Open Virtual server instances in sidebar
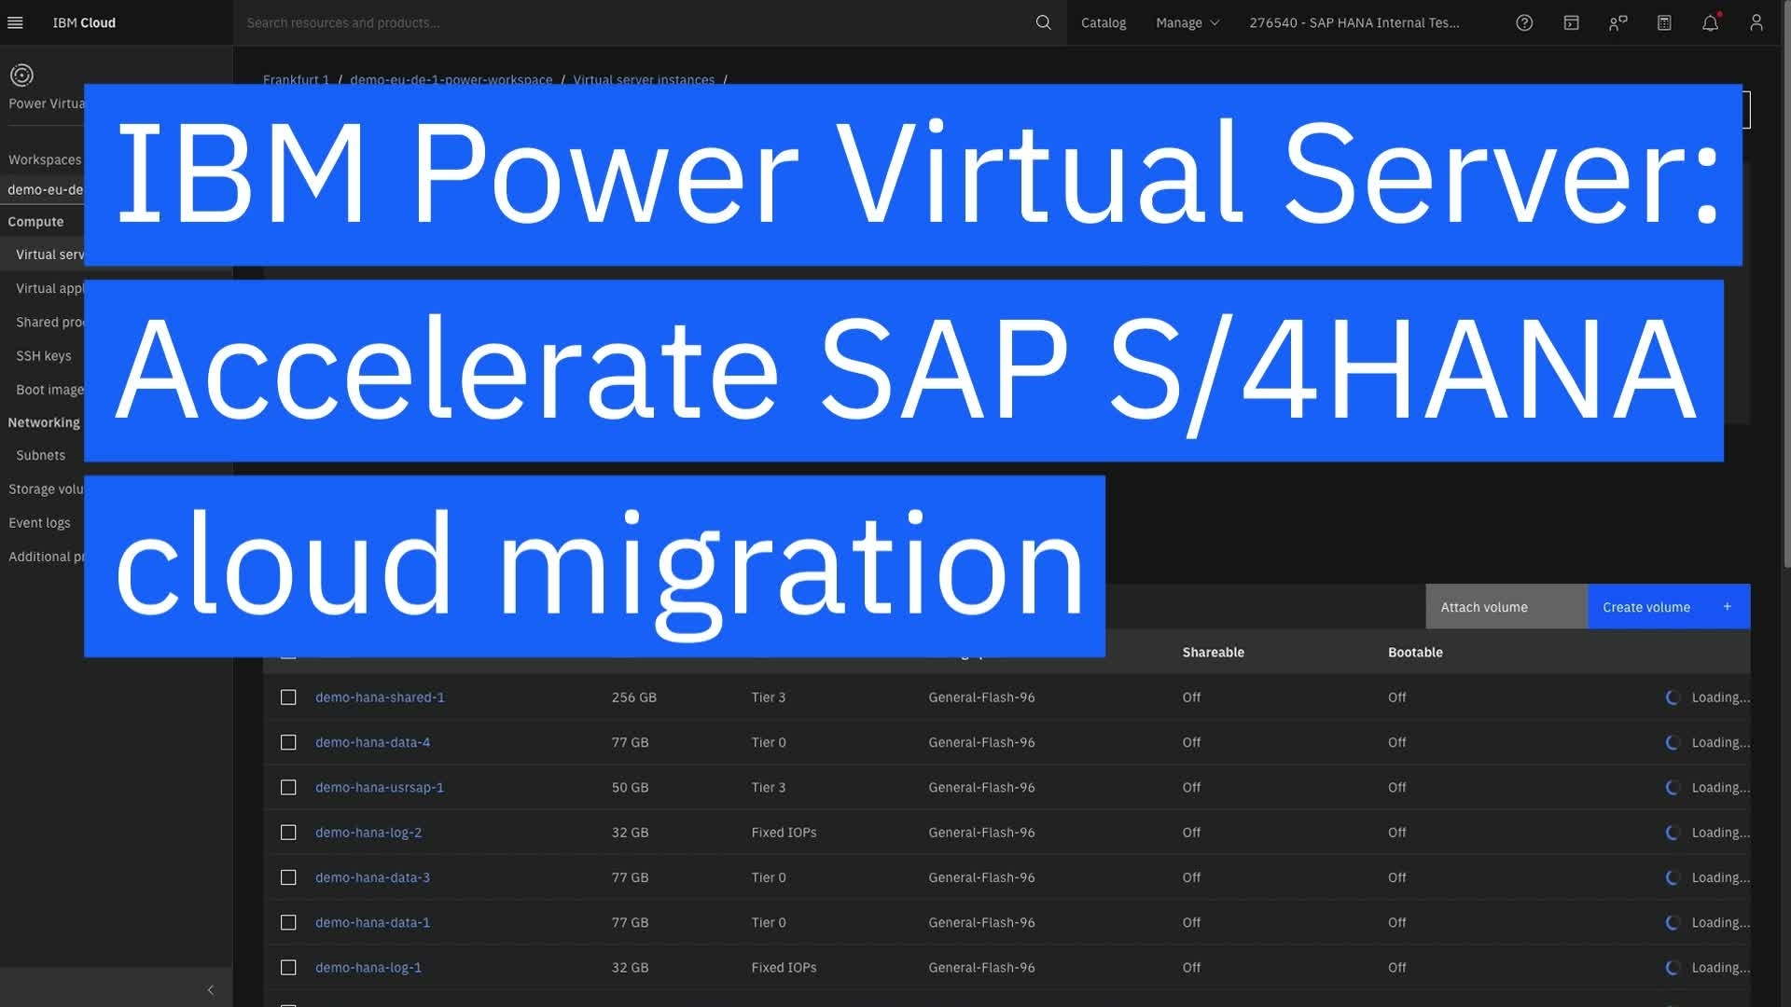Viewport: 1791px width, 1007px height. (x=49, y=255)
